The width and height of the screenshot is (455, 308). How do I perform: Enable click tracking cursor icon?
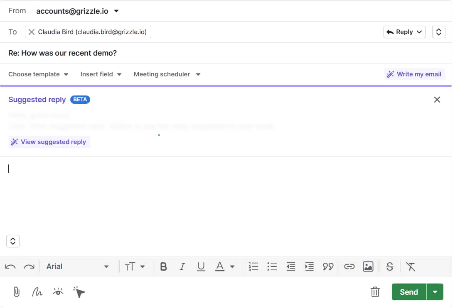(78, 292)
